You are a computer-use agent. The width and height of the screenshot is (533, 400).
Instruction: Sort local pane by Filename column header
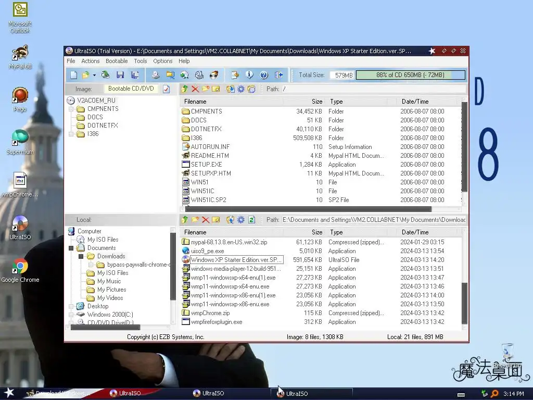(232, 232)
